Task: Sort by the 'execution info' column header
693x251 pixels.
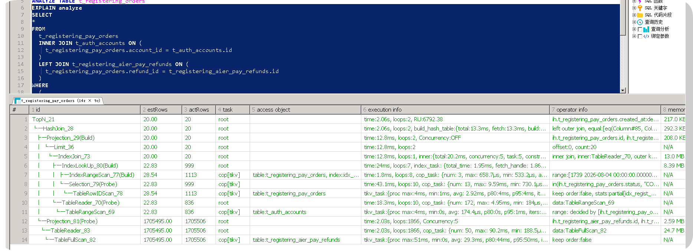Action: (x=455, y=110)
